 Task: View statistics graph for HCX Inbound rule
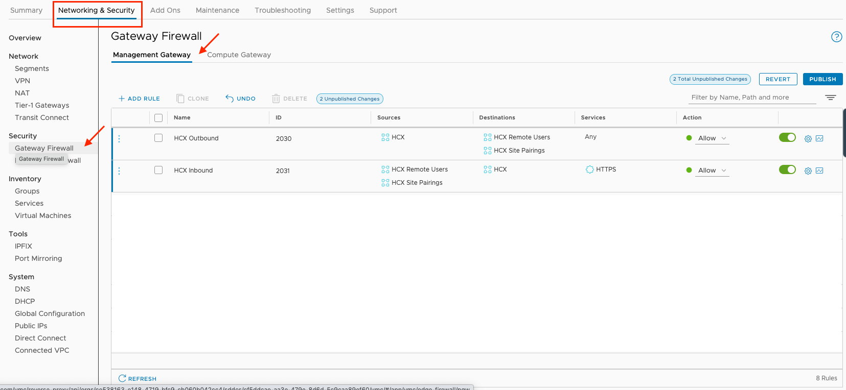pos(819,171)
